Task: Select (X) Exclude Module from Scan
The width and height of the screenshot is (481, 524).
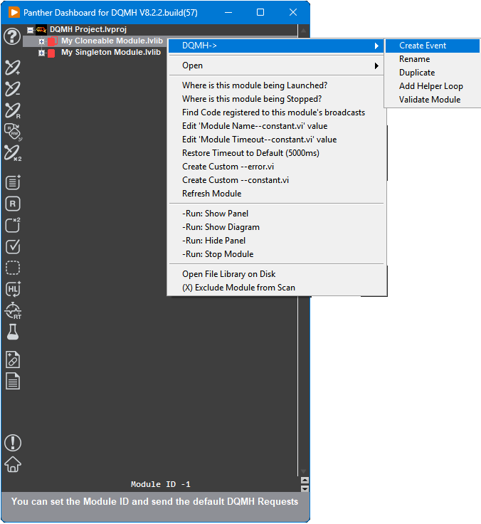Action: [x=276, y=288]
